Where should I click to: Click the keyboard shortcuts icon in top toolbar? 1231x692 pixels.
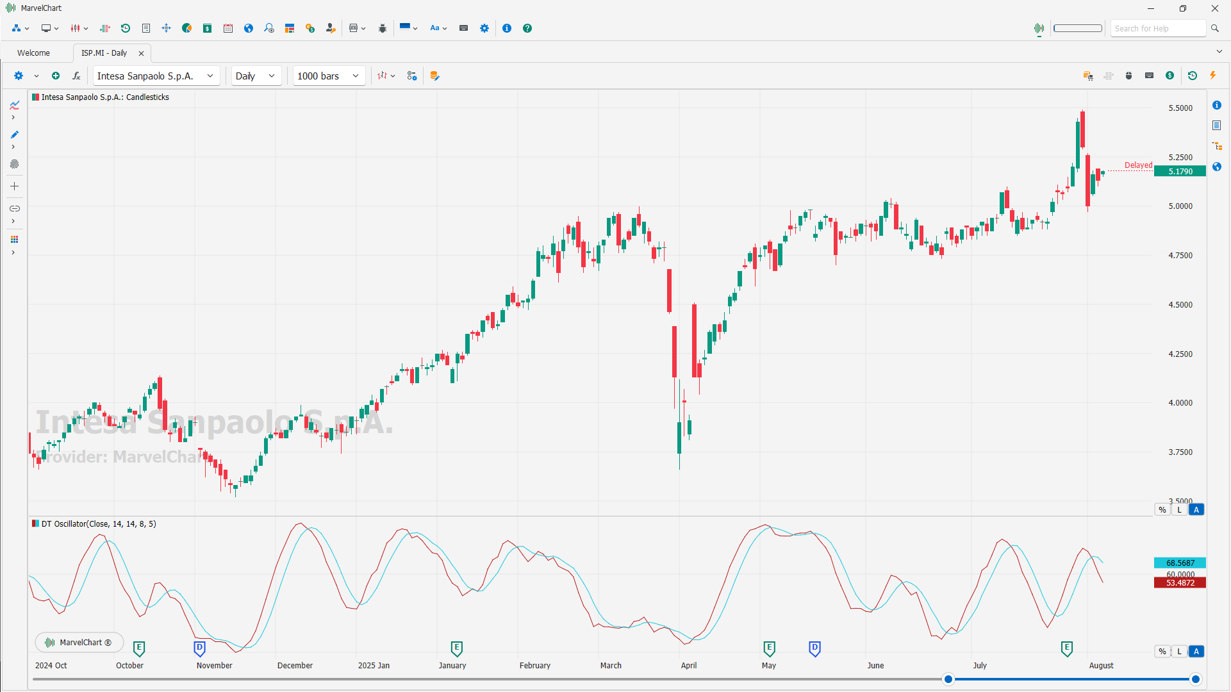[x=464, y=28]
